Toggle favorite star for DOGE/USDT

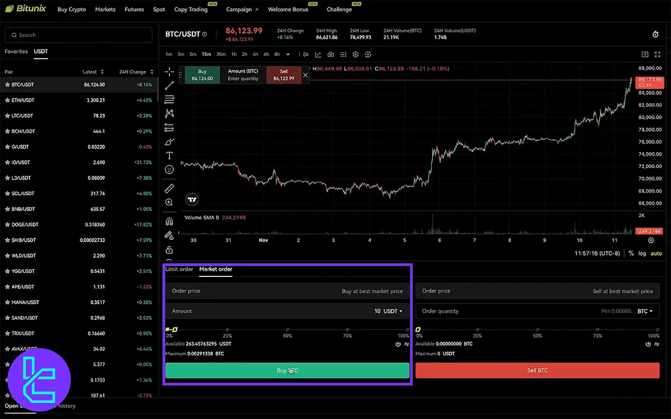7,225
